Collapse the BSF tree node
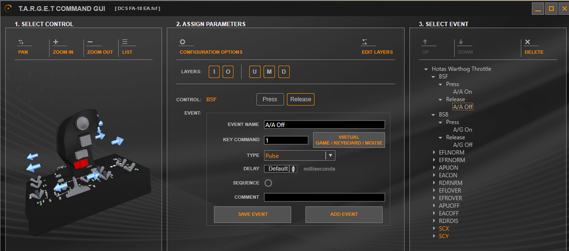This screenshot has width=569, height=251. coord(433,77)
